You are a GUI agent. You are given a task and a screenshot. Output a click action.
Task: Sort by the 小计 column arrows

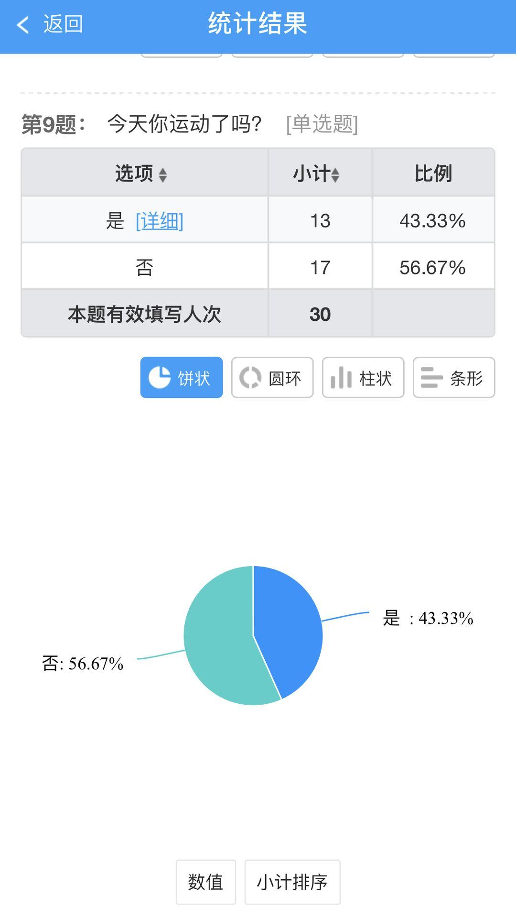click(x=335, y=175)
